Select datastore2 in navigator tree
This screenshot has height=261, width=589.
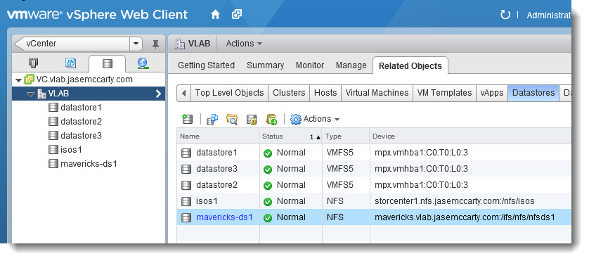coord(81,122)
